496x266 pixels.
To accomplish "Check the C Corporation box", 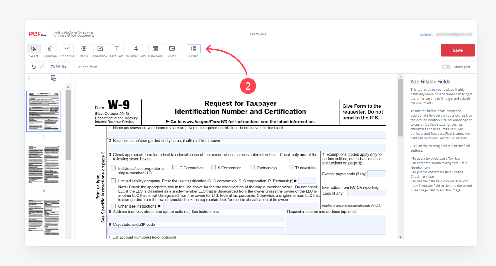I will pos(175,167).
